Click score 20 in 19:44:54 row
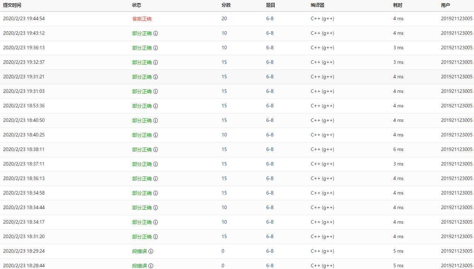 (x=224, y=18)
